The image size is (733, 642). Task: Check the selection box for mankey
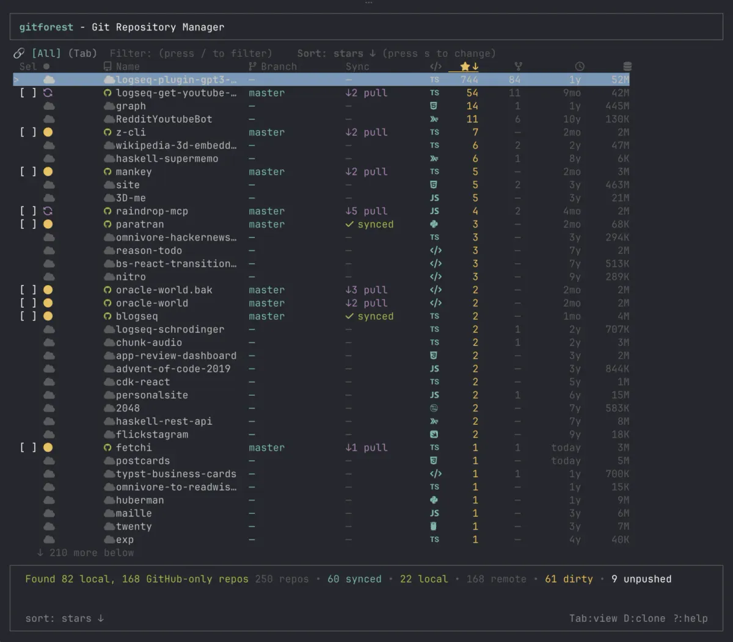27,171
